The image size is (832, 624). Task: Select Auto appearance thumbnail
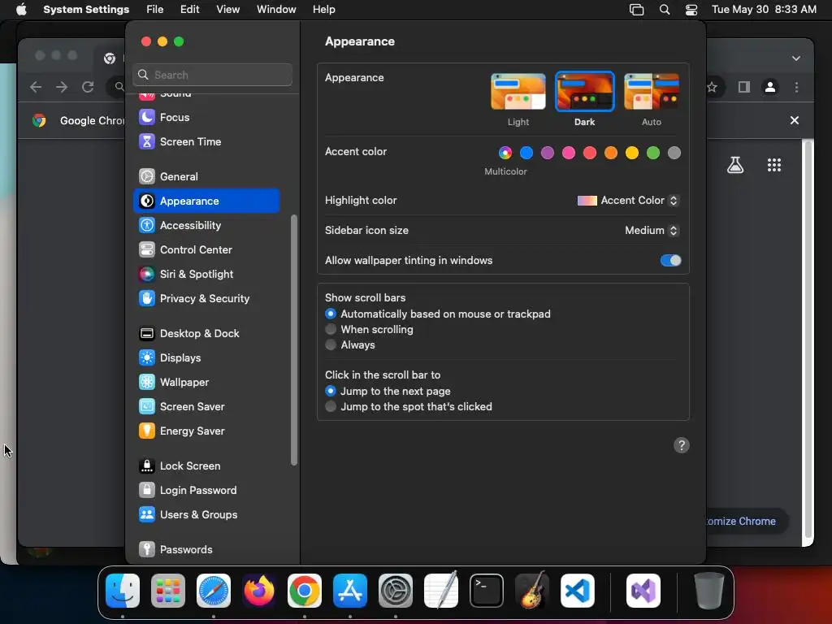pyautogui.click(x=652, y=92)
